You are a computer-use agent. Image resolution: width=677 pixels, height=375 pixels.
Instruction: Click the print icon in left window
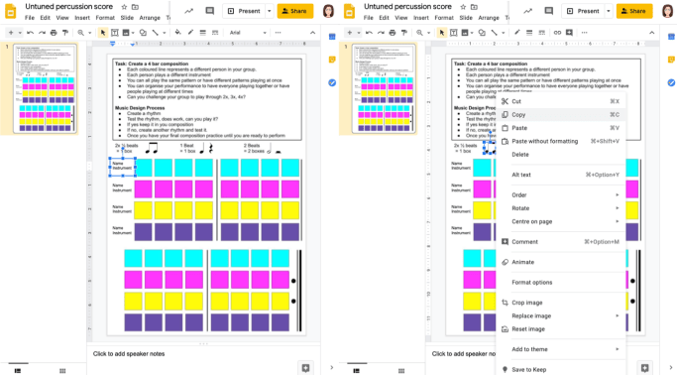pyautogui.click(x=54, y=33)
